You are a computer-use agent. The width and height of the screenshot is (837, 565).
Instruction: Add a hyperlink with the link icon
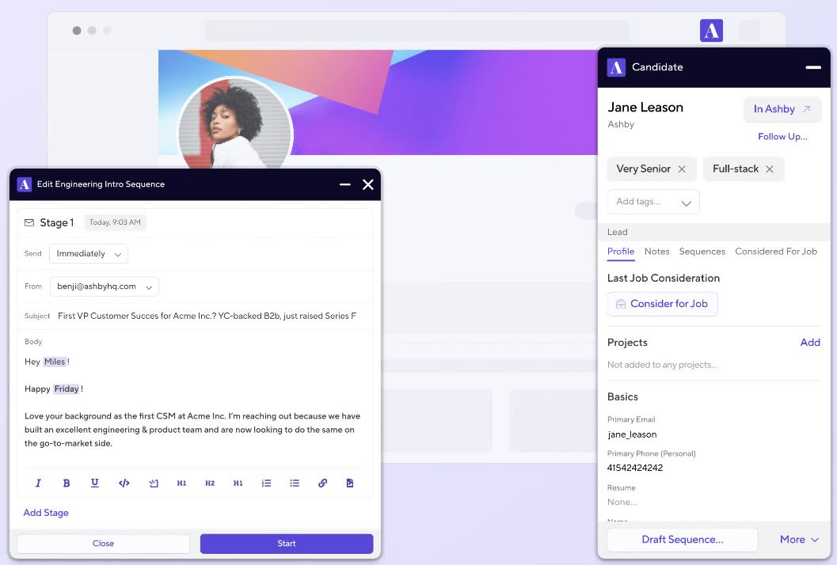[x=322, y=483]
